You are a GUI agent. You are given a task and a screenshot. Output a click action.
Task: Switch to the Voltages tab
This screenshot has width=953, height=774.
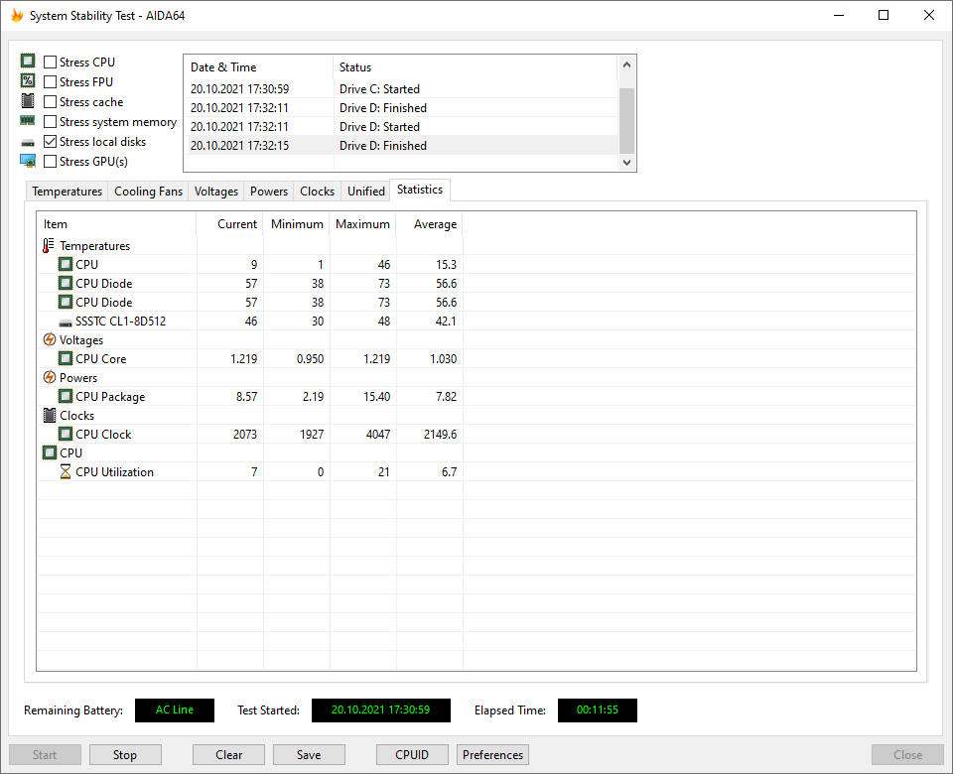coord(215,192)
